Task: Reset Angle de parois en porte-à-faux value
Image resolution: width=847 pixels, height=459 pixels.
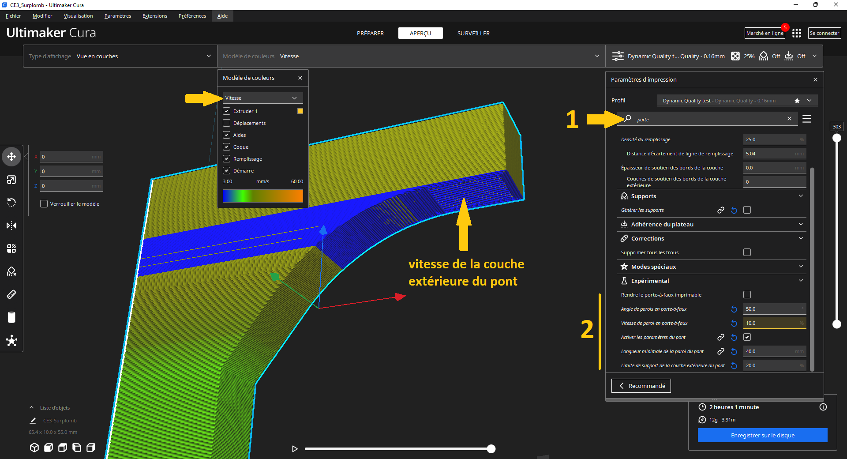Action: pos(734,309)
